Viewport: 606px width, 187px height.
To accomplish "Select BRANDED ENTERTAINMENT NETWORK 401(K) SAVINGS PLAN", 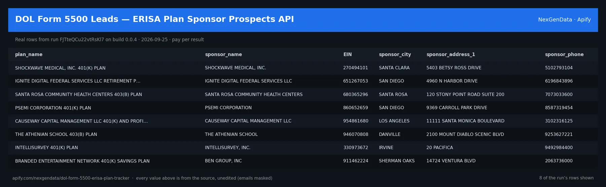I will pyautogui.click(x=82, y=161).
